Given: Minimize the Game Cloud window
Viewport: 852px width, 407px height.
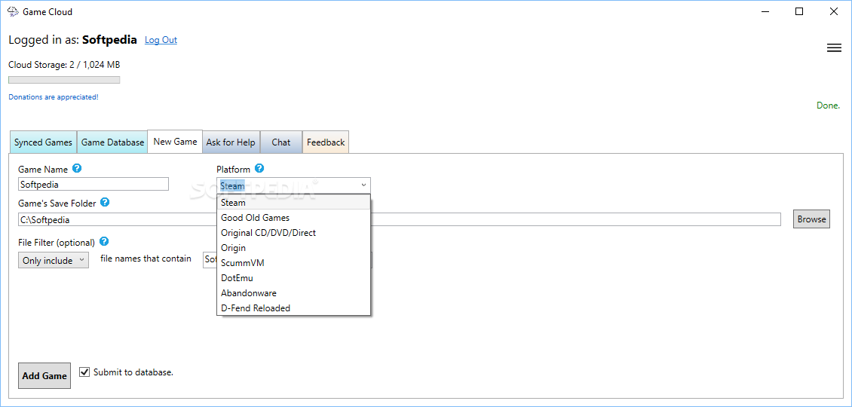Looking at the screenshot, I should (765, 11).
